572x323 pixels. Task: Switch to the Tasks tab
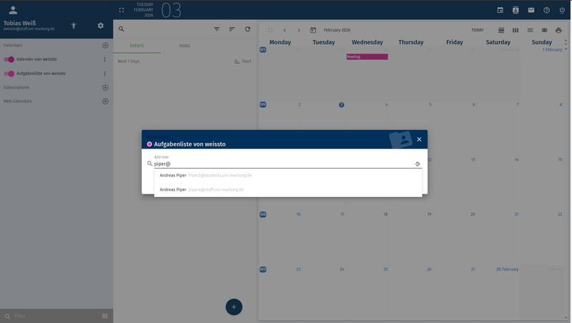click(x=184, y=45)
